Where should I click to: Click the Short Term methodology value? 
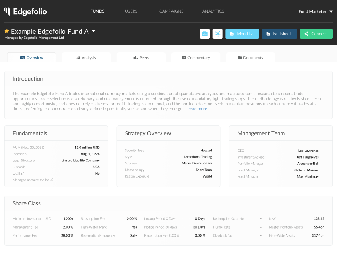(x=204, y=170)
